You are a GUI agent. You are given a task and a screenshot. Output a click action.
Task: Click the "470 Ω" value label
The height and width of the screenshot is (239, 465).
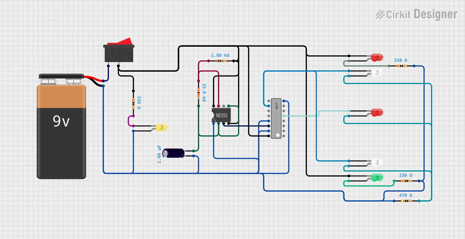(405, 195)
